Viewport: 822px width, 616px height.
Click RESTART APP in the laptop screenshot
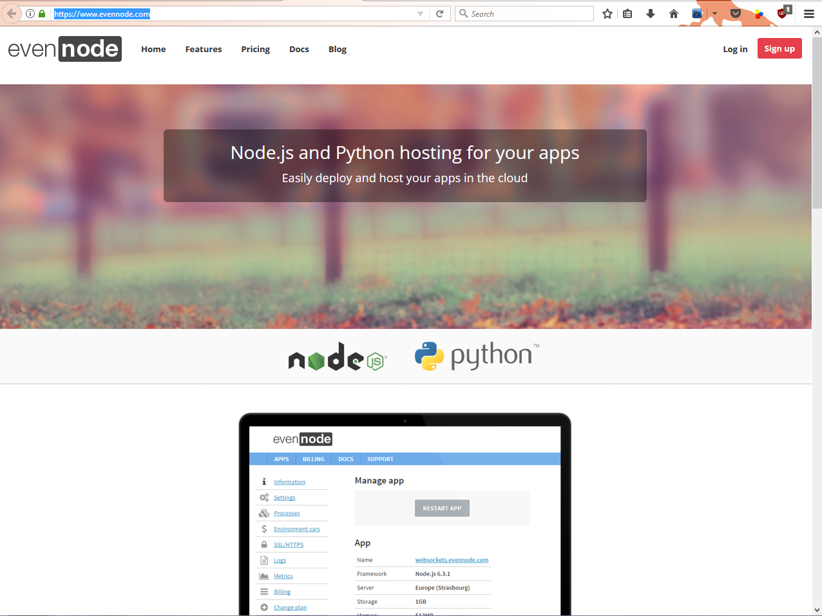click(442, 509)
